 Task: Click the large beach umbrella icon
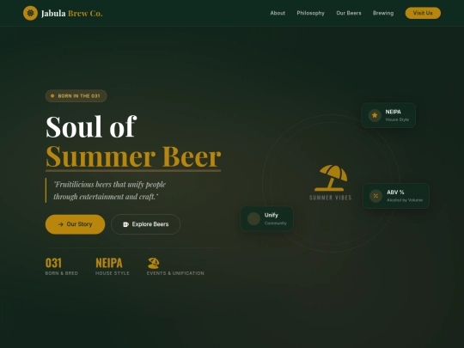331,178
